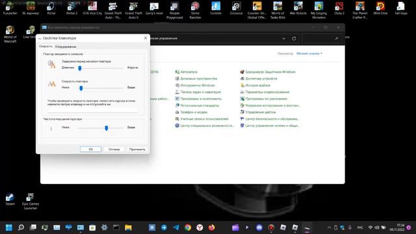The image size is (416, 234).
Task: Open Программы и компоненты
Action: point(198,99)
